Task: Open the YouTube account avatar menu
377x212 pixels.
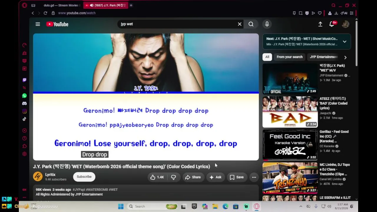Action: pyautogui.click(x=345, y=24)
